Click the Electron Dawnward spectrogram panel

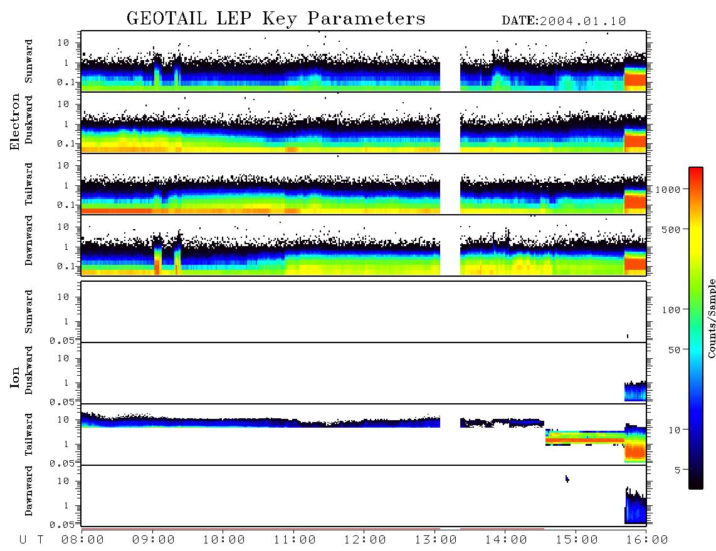click(364, 245)
